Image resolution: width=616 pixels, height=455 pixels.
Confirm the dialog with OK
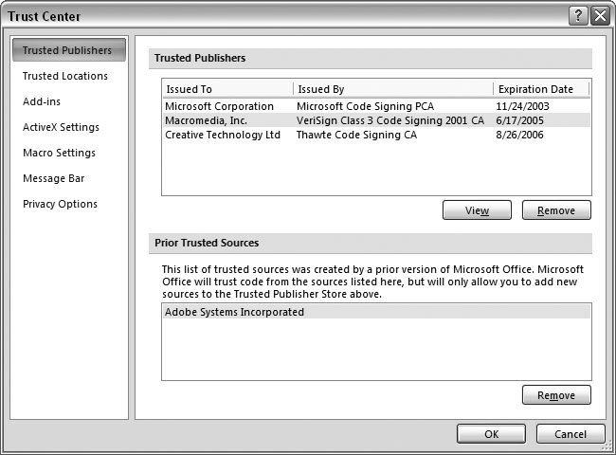[x=491, y=433]
